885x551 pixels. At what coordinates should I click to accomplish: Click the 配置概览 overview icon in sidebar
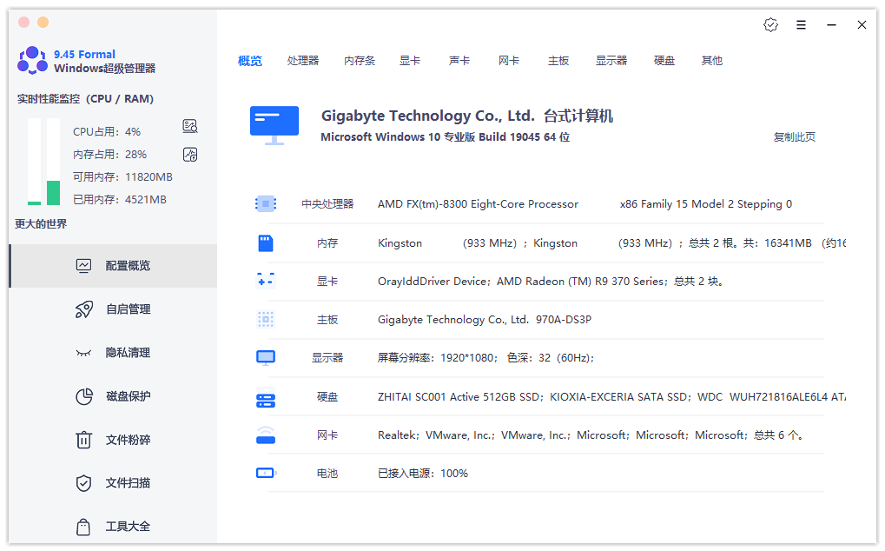84,265
